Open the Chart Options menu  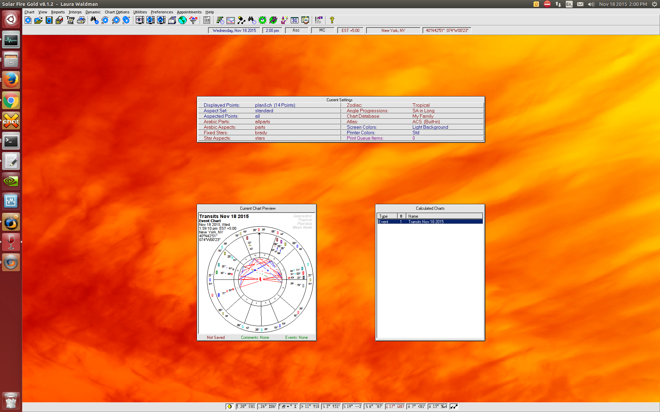[117, 12]
